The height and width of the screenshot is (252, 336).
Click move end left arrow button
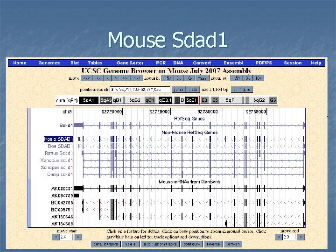click(x=279, y=237)
